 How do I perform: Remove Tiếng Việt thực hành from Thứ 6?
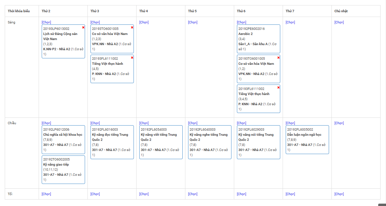pos(279,88)
